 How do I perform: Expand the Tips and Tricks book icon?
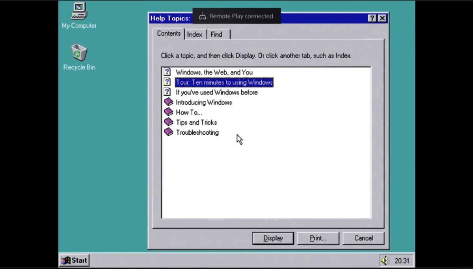[169, 122]
